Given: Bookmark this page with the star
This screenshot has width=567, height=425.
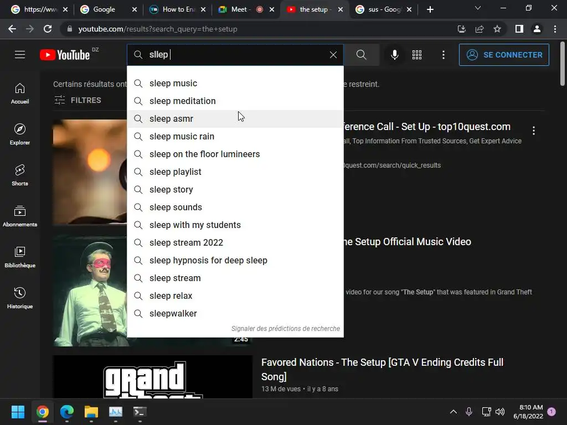Looking at the screenshot, I should click(x=497, y=29).
